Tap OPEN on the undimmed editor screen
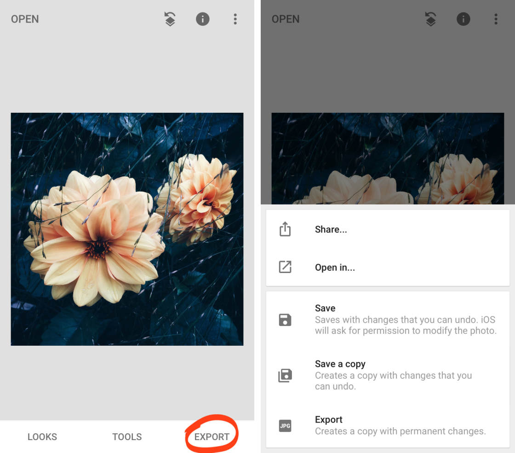The image size is (515, 453). tap(25, 19)
